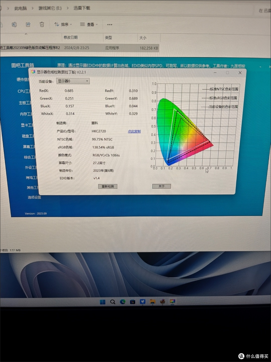Open Microsoft Store from the taskbar
Image resolution: width=271 pixels, height=362 pixels.
pyautogui.click(x=132, y=302)
